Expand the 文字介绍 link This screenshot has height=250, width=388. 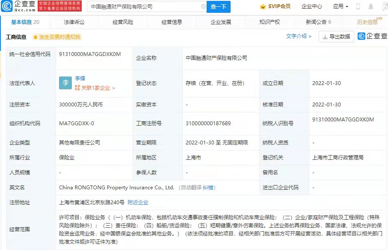click(299, 37)
